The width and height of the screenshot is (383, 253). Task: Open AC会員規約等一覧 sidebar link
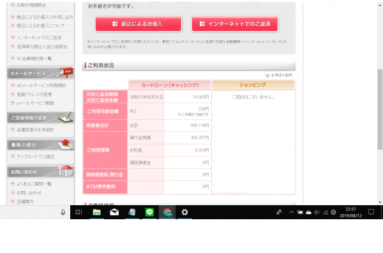34,59
